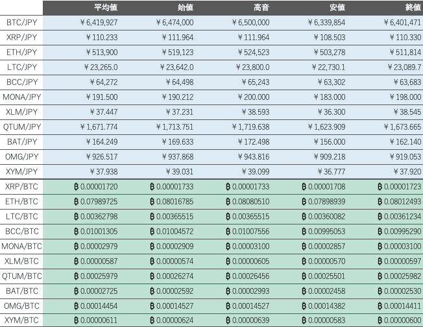
Task: Select the XLM/JPY row label
Action: pyautogui.click(x=21, y=112)
